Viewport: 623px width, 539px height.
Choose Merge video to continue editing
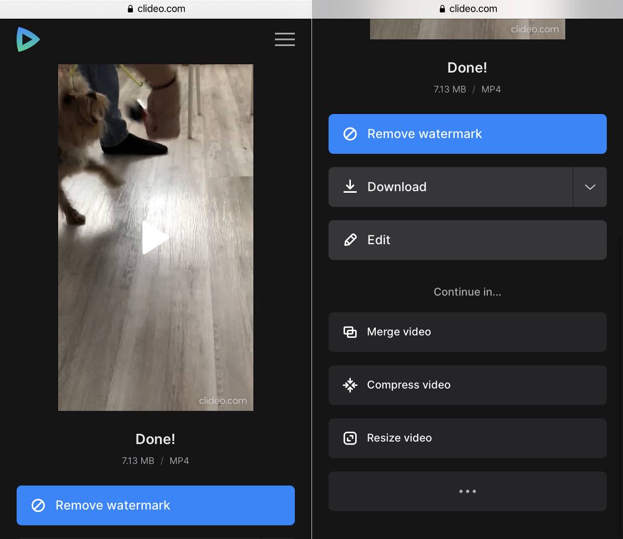pyautogui.click(x=467, y=332)
